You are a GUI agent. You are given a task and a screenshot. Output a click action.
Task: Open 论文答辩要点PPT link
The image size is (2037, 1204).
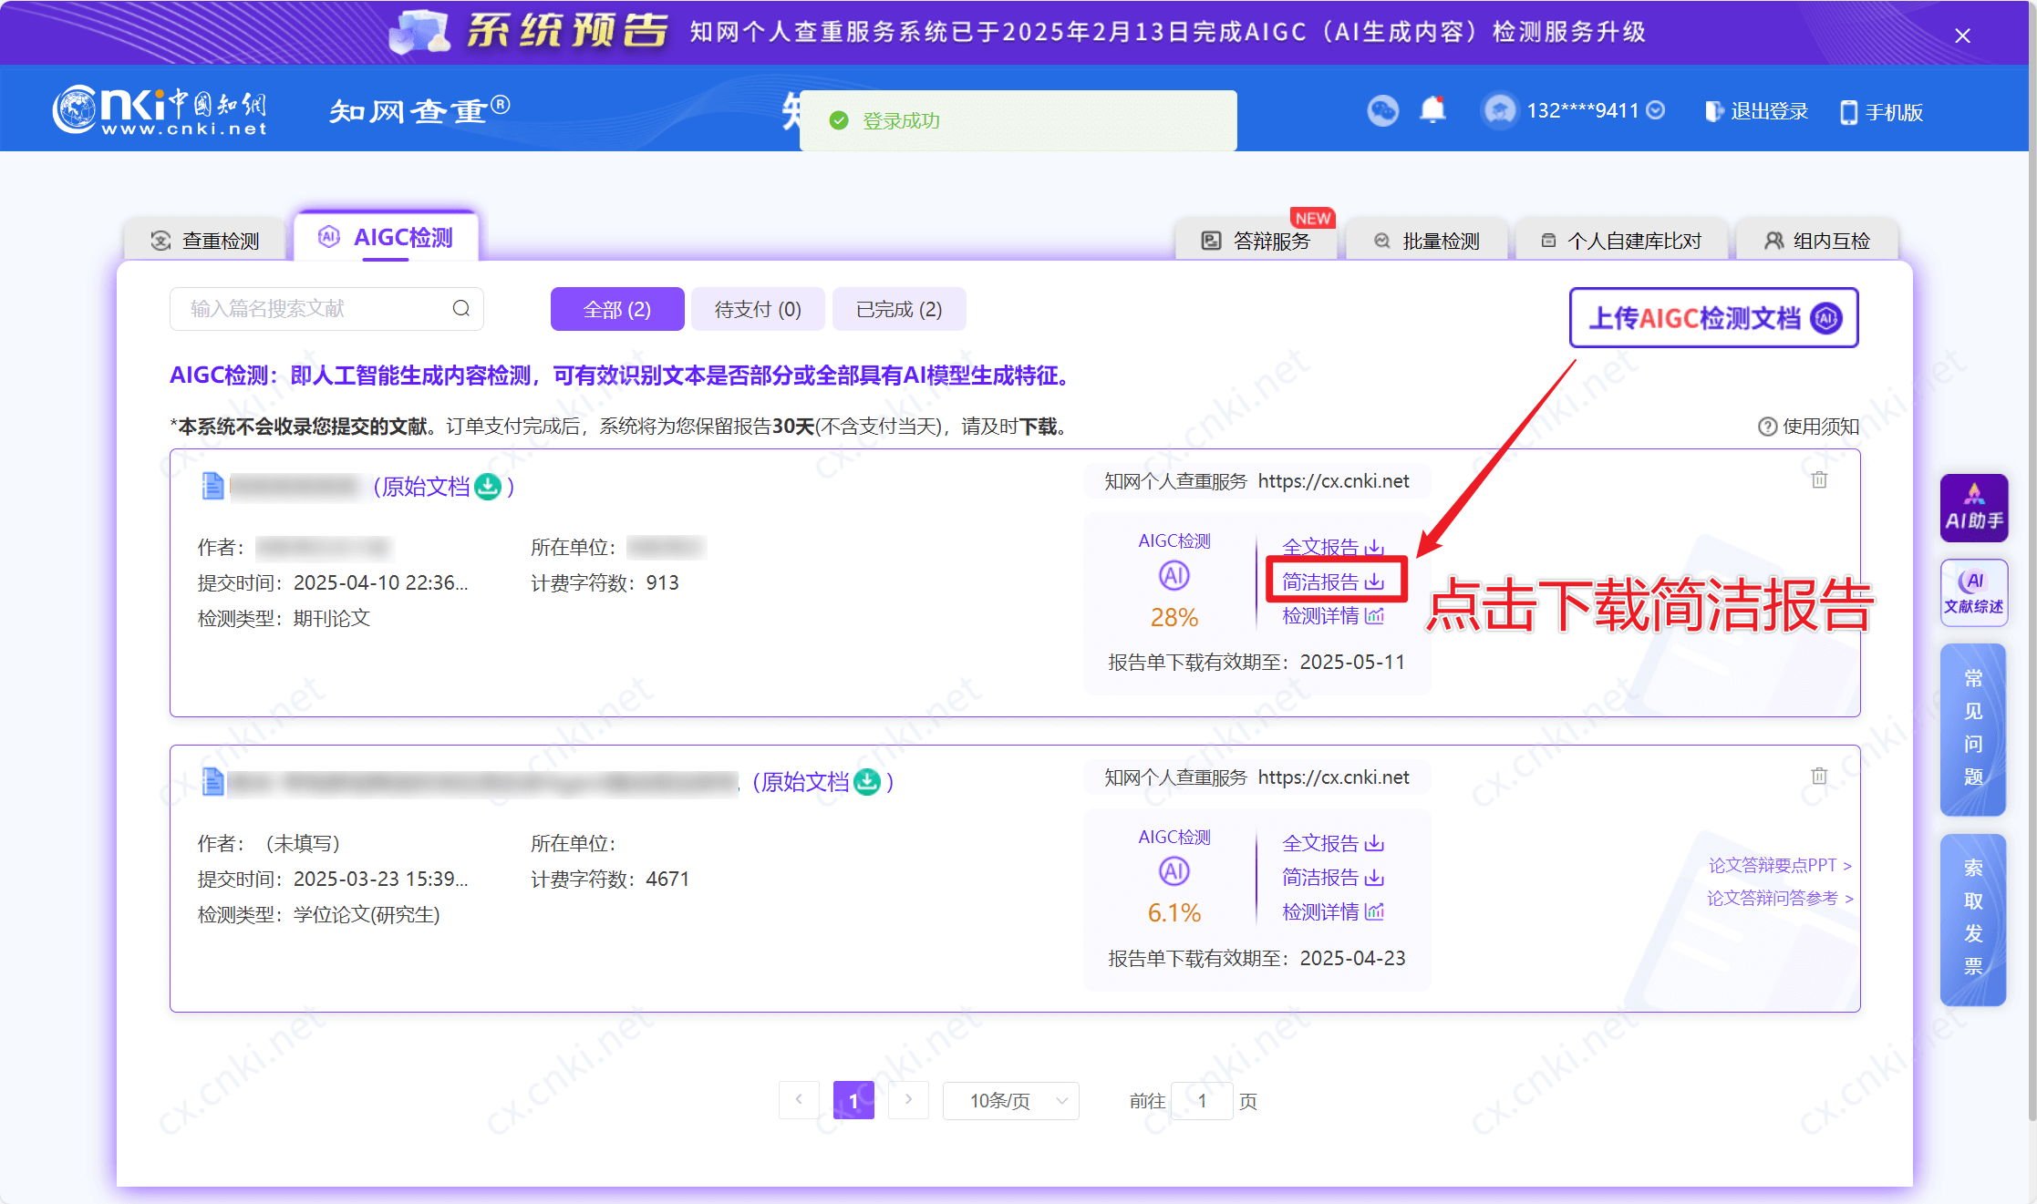coord(1780,865)
